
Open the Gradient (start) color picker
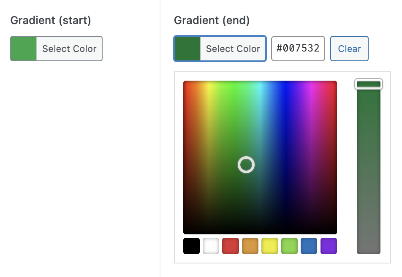point(56,48)
